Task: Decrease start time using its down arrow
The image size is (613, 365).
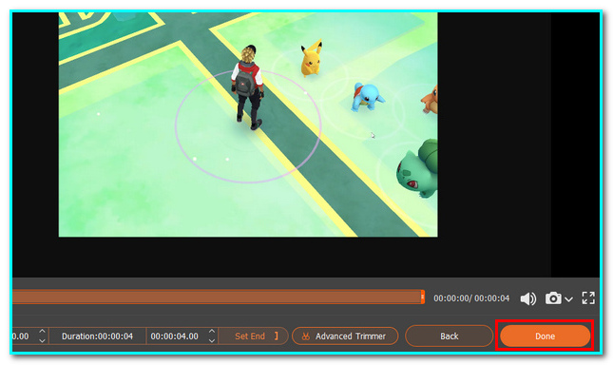Action: 42,341
